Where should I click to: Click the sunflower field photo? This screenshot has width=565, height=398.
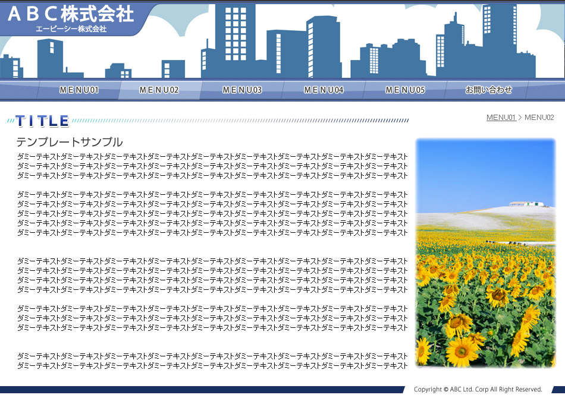click(x=485, y=253)
